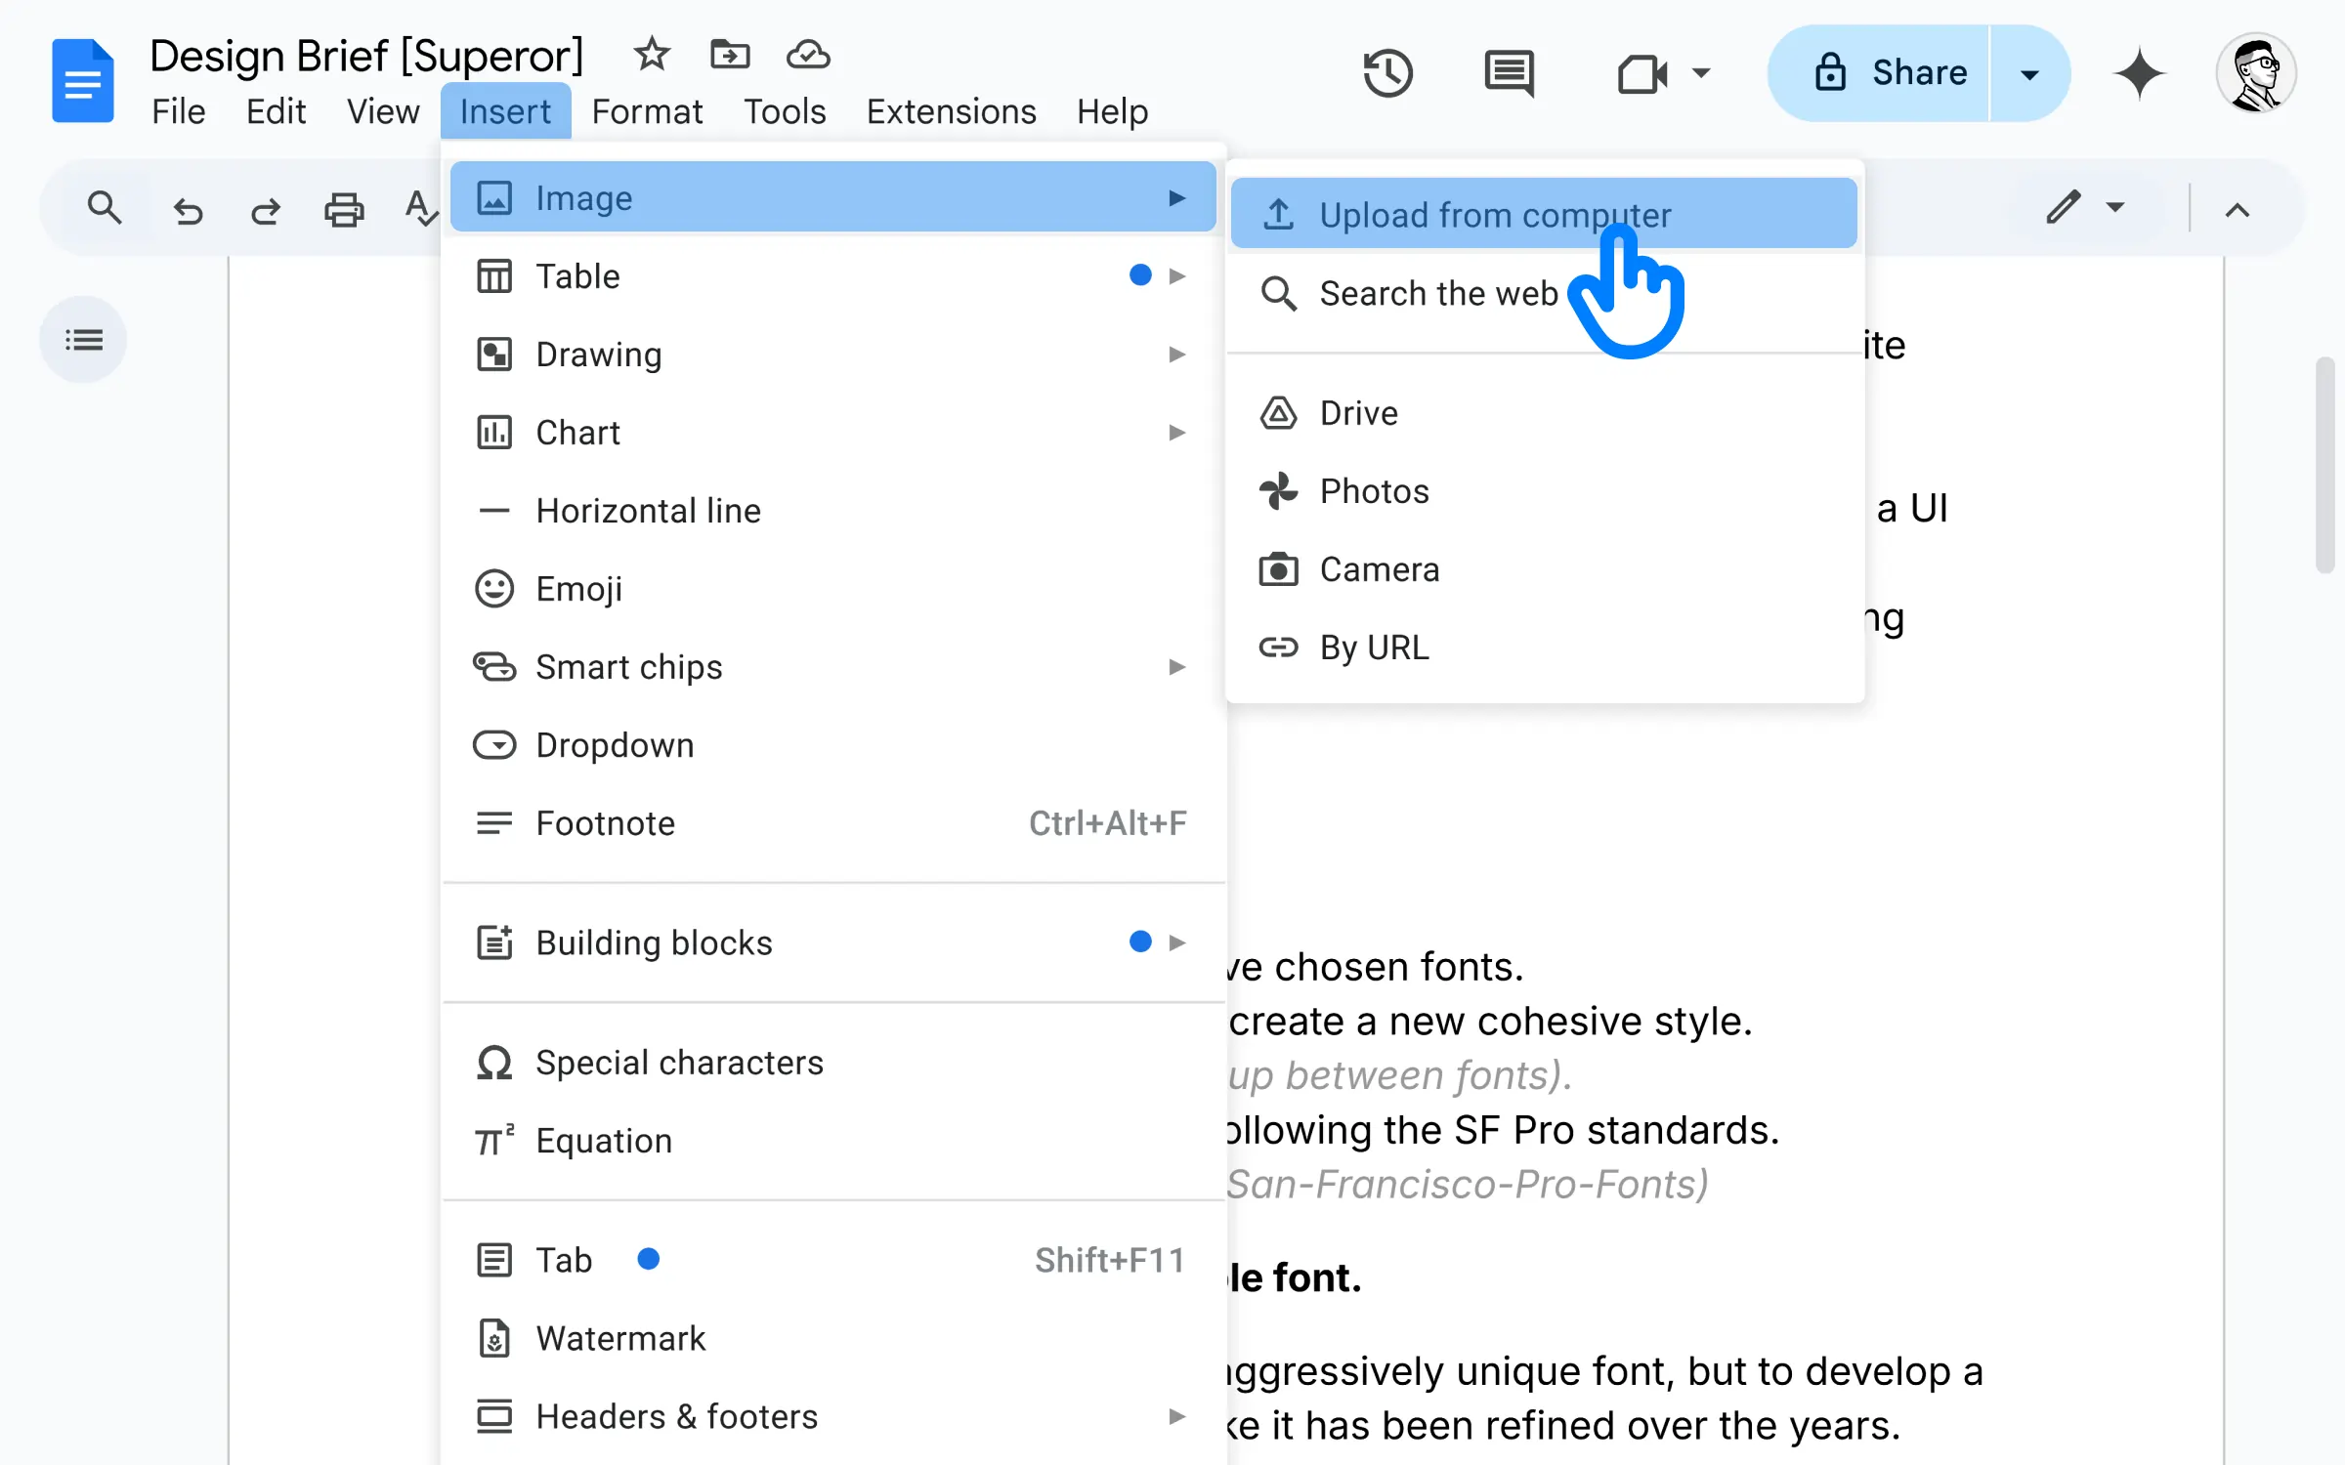The height and width of the screenshot is (1465, 2345).
Task: Open the account profile avatar
Action: coord(2256,73)
